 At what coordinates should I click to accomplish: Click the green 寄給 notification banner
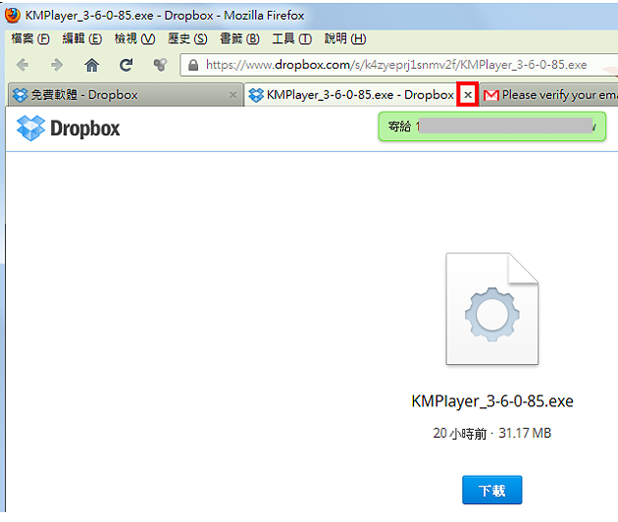491,127
